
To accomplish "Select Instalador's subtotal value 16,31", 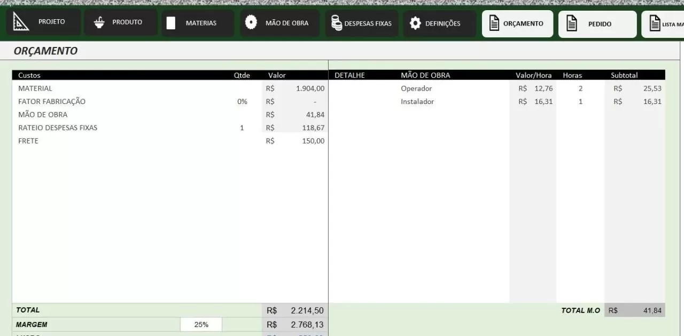I will pos(652,101).
